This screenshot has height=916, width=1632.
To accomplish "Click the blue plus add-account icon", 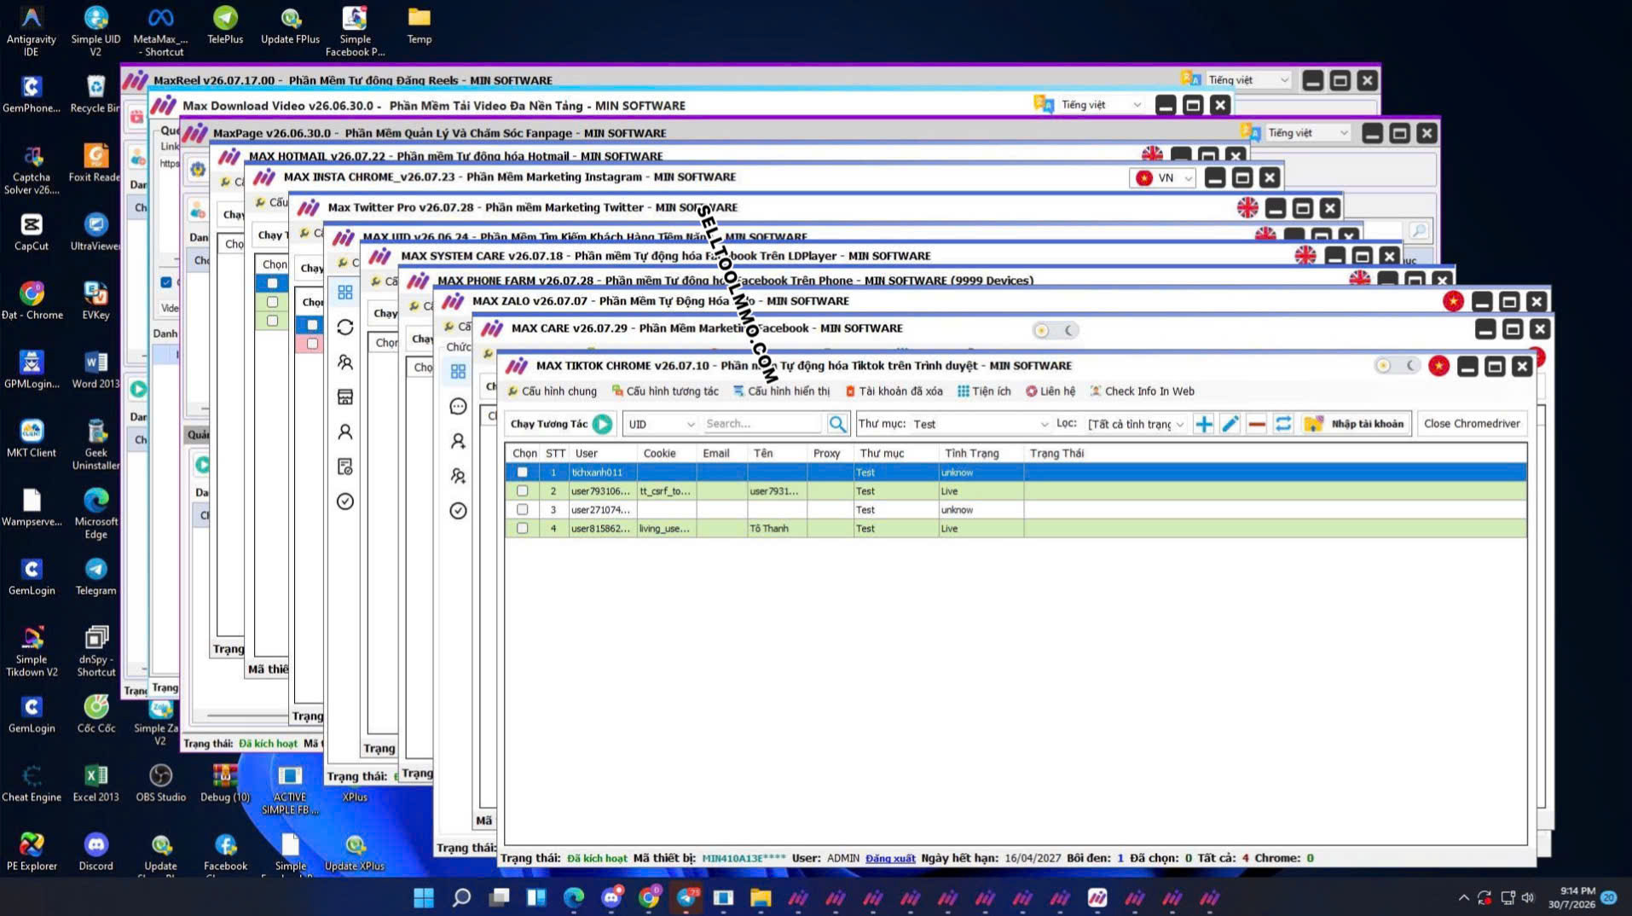I will point(1203,424).
